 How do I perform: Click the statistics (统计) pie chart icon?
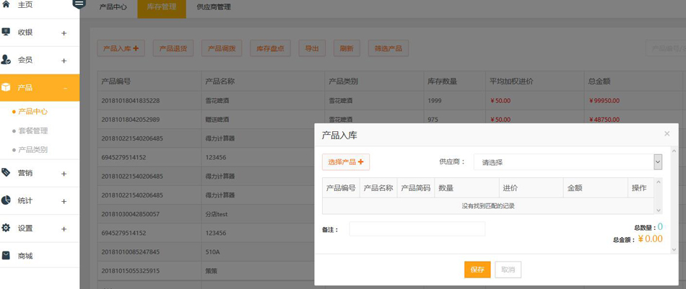click(x=6, y=200)
